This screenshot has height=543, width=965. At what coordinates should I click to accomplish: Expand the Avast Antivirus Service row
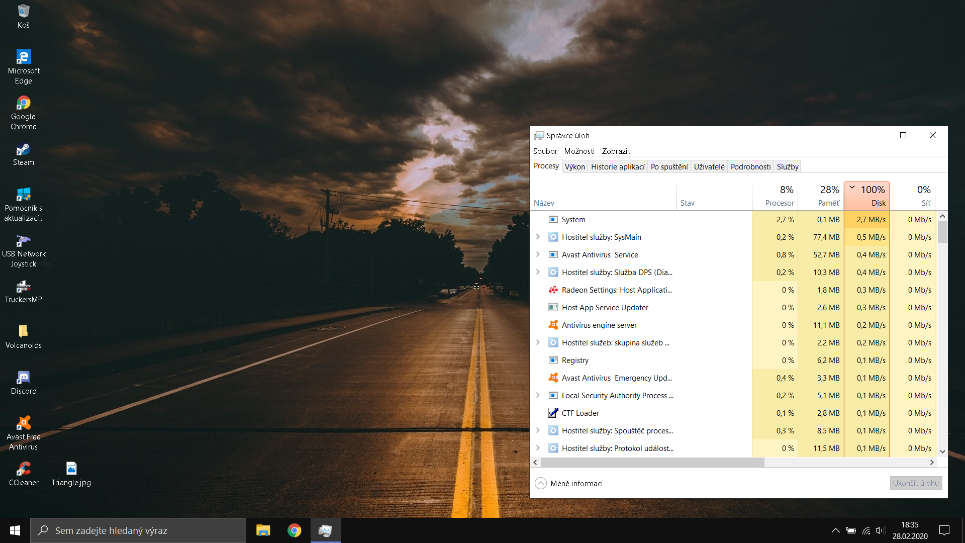click(538, 254)
